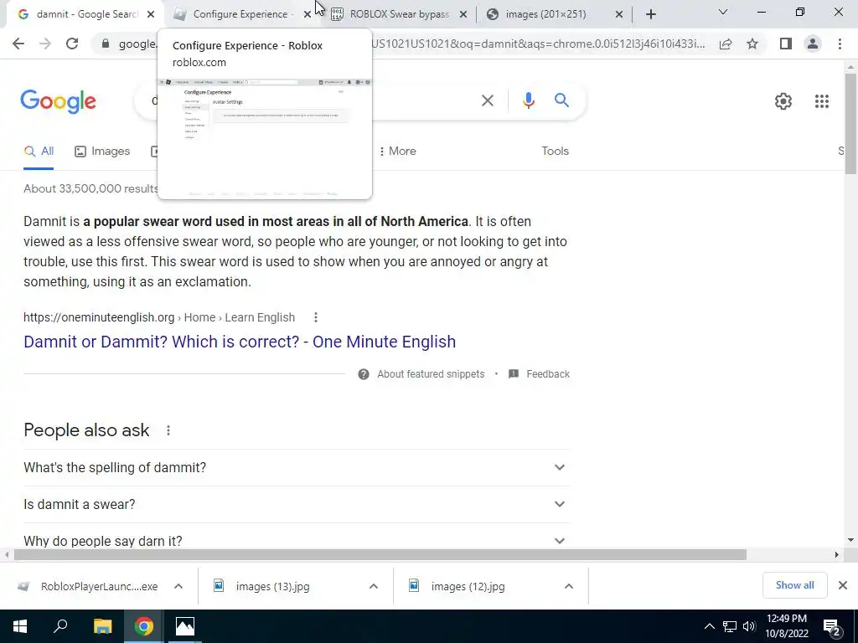Image resolution: width=858 pixels, height=643 pixels.
Task: Open the tab search chevron in title bar
Action: click(x=723, y=12)
